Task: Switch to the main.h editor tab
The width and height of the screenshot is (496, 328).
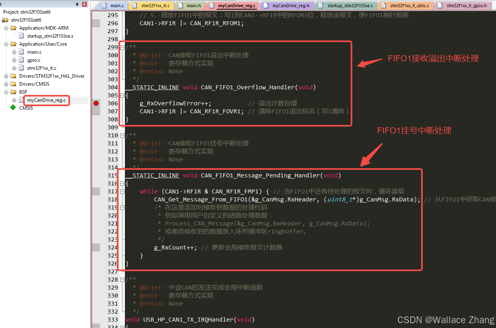Action: [190, 6]
